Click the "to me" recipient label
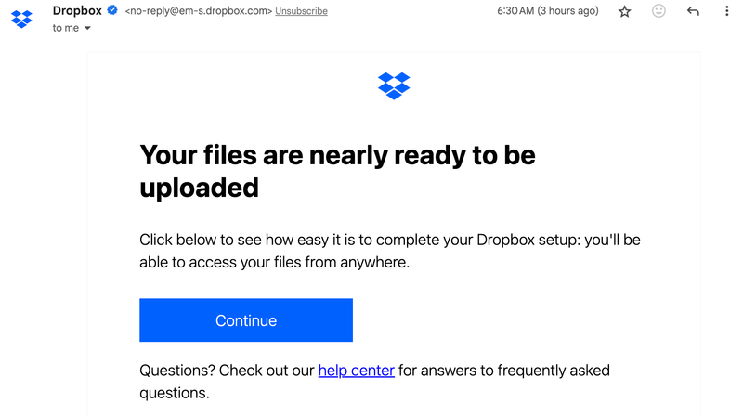 pos(65,29)
